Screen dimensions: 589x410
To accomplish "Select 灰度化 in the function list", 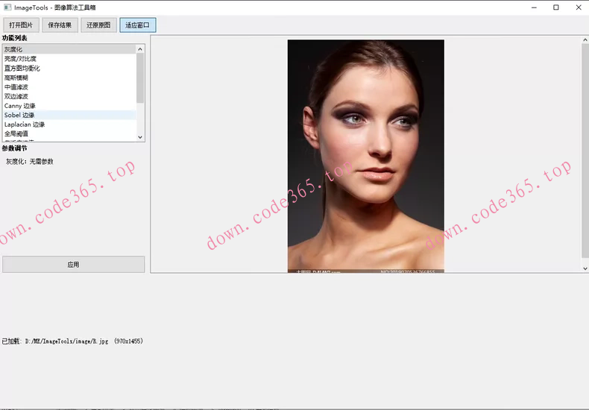I will click(x=13, y=49).
